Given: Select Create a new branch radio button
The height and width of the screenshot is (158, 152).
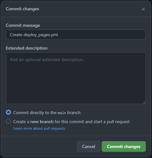Looking at the screenshot, I should [x=8, y=121].
